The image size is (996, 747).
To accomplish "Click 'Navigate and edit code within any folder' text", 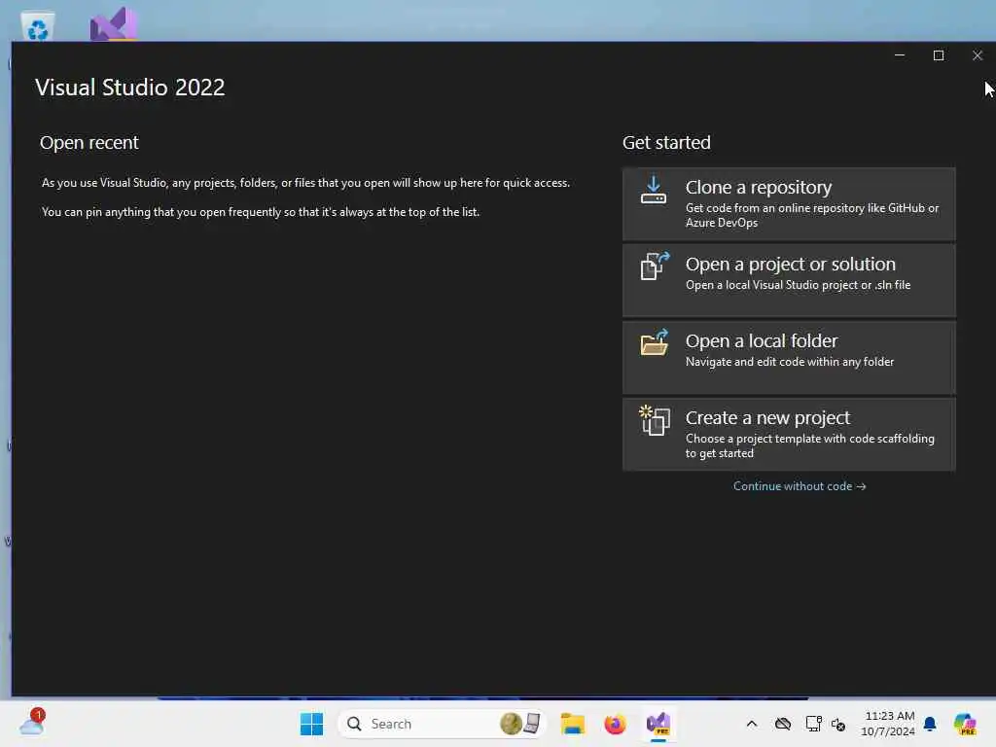I will coord(790,362).
